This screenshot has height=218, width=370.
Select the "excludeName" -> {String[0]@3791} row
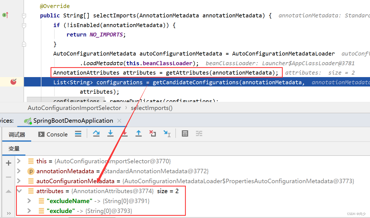[x=193, y=201]
